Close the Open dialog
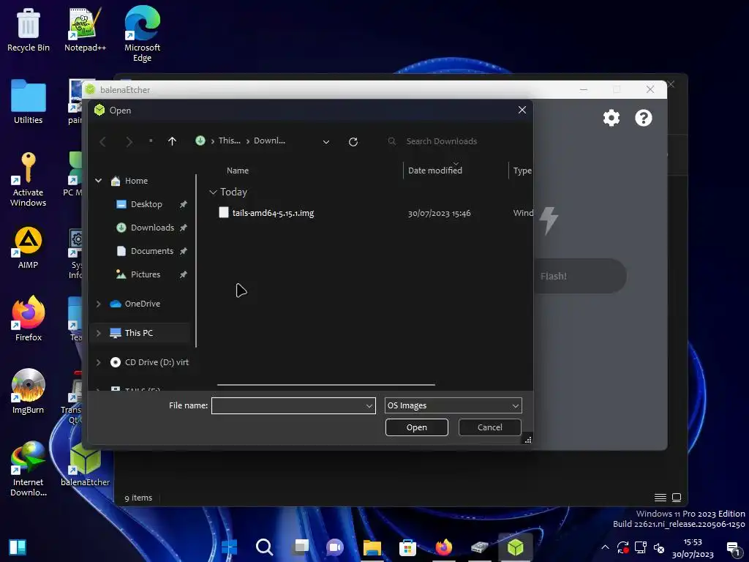The height and width of the screenshot is (562, 749). pos(522,110)
